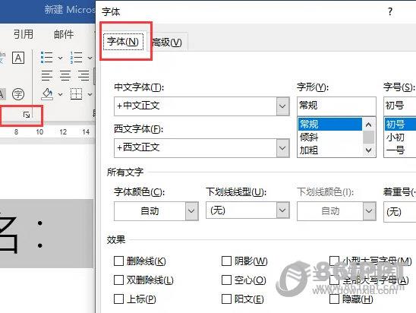Click the borders grid icon

coord(76,94)
